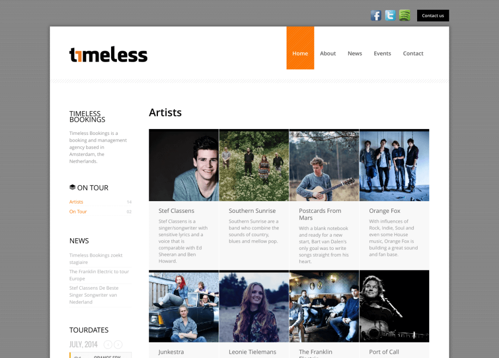
Task: Open the Spotify icon link
Action: coord(405,15)
